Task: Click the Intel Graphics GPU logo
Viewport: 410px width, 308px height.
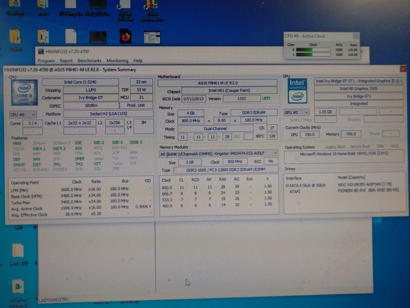Action: click(298, 91)
